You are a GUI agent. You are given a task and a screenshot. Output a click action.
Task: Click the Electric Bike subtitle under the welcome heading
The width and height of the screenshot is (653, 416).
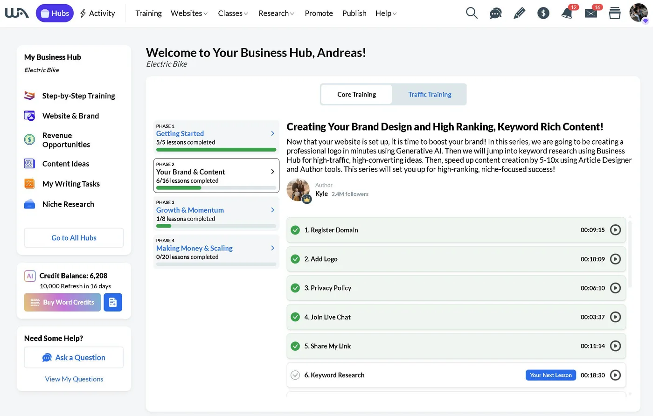[x=167, y=64]
